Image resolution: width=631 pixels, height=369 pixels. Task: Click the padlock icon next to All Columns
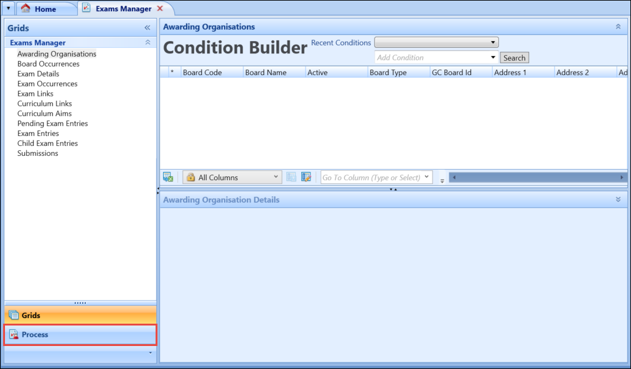pyautogui.click(x=190, y=176)
